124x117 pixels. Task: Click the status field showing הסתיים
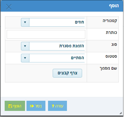(x=57, y=58)
